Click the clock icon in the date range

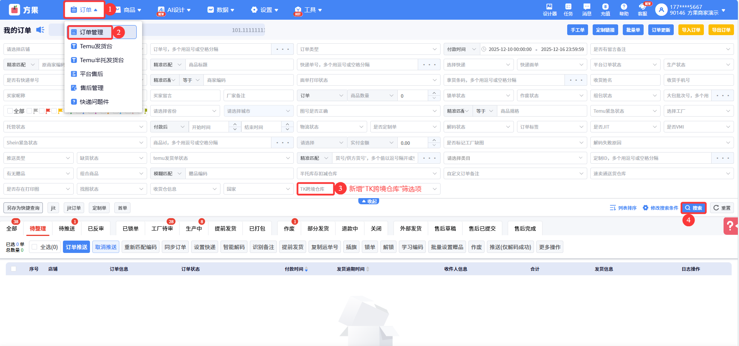(484, 49)
